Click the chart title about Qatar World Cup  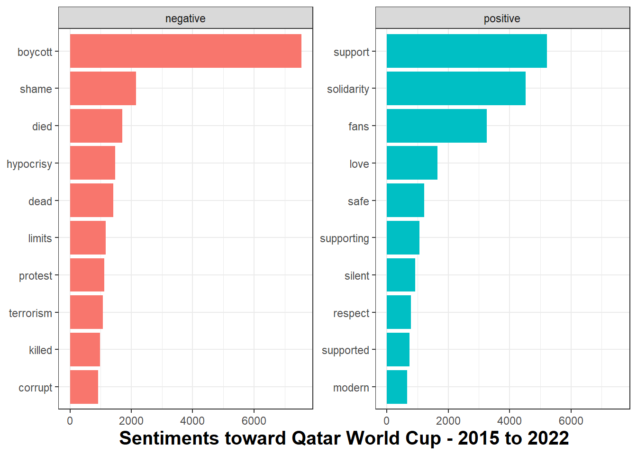[x=344, y=438]
